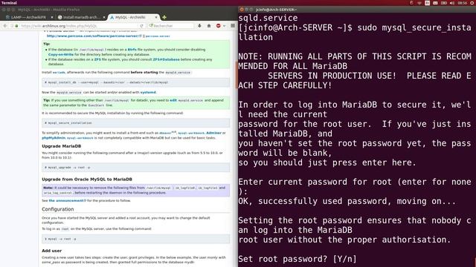The height and width of the screenshot is (267, 476).
Task: Click the Terminal label in top panel
Action: point(9,3)
